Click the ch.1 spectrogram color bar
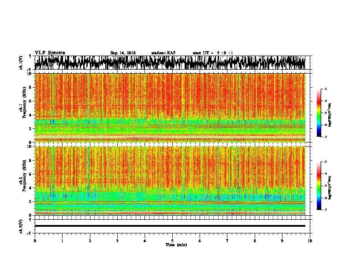349x270 pixels. pos(319,113)
